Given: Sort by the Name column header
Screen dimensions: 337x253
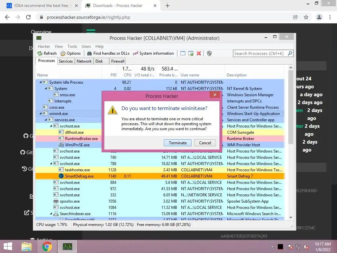Looking at the screenshot, I should click(x=68, y=75).
